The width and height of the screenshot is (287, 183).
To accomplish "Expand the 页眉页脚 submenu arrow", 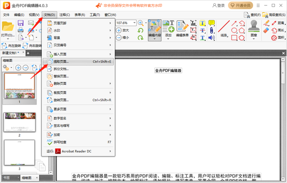I will pyautogui.click(x=110, y=23).
